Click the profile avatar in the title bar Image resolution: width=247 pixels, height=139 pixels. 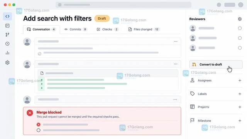point(241,5)
